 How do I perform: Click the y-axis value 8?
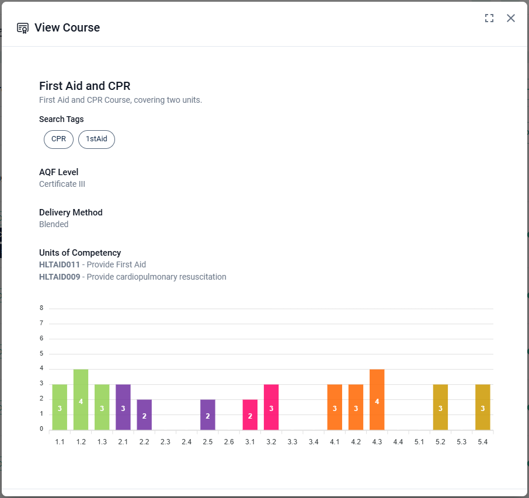41,308
